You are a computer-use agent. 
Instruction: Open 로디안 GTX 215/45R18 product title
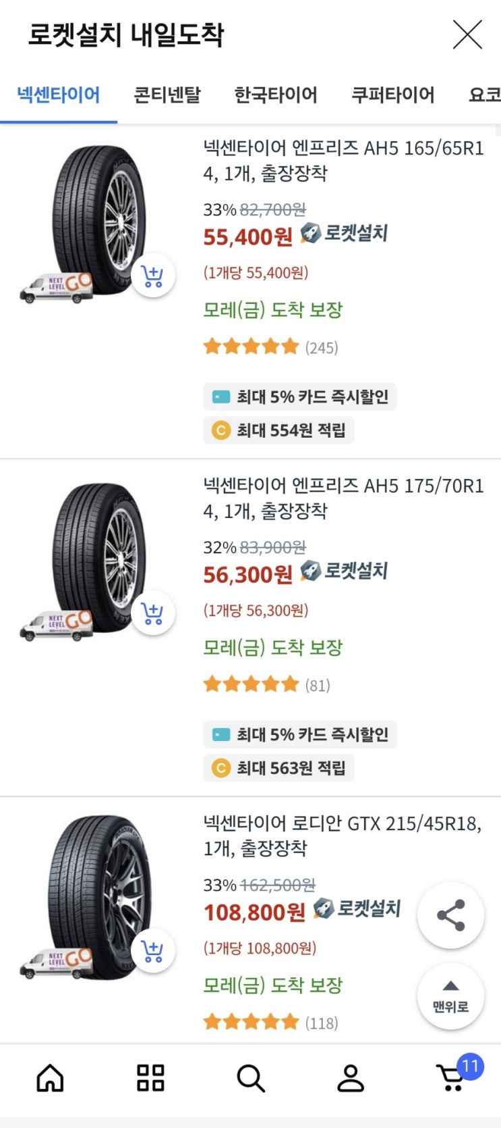(x=343, y=836)
